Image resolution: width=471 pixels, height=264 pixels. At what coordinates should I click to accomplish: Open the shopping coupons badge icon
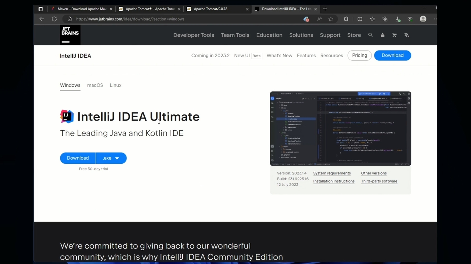[x=306, y=19]
